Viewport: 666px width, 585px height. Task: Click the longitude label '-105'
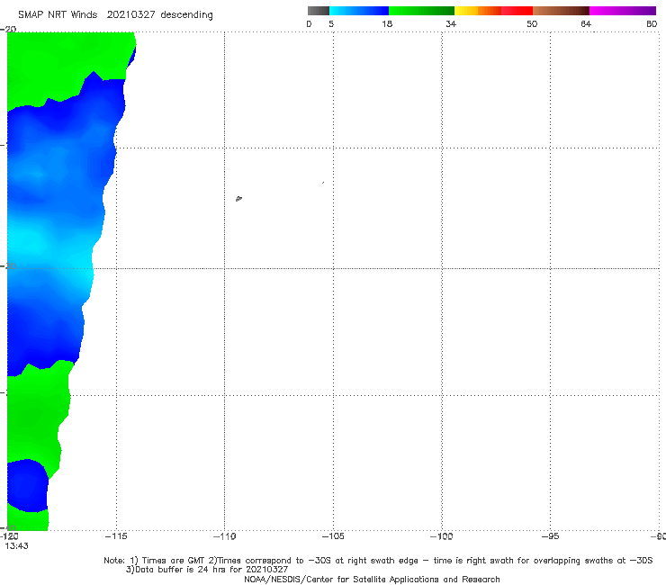coord(333,536)
